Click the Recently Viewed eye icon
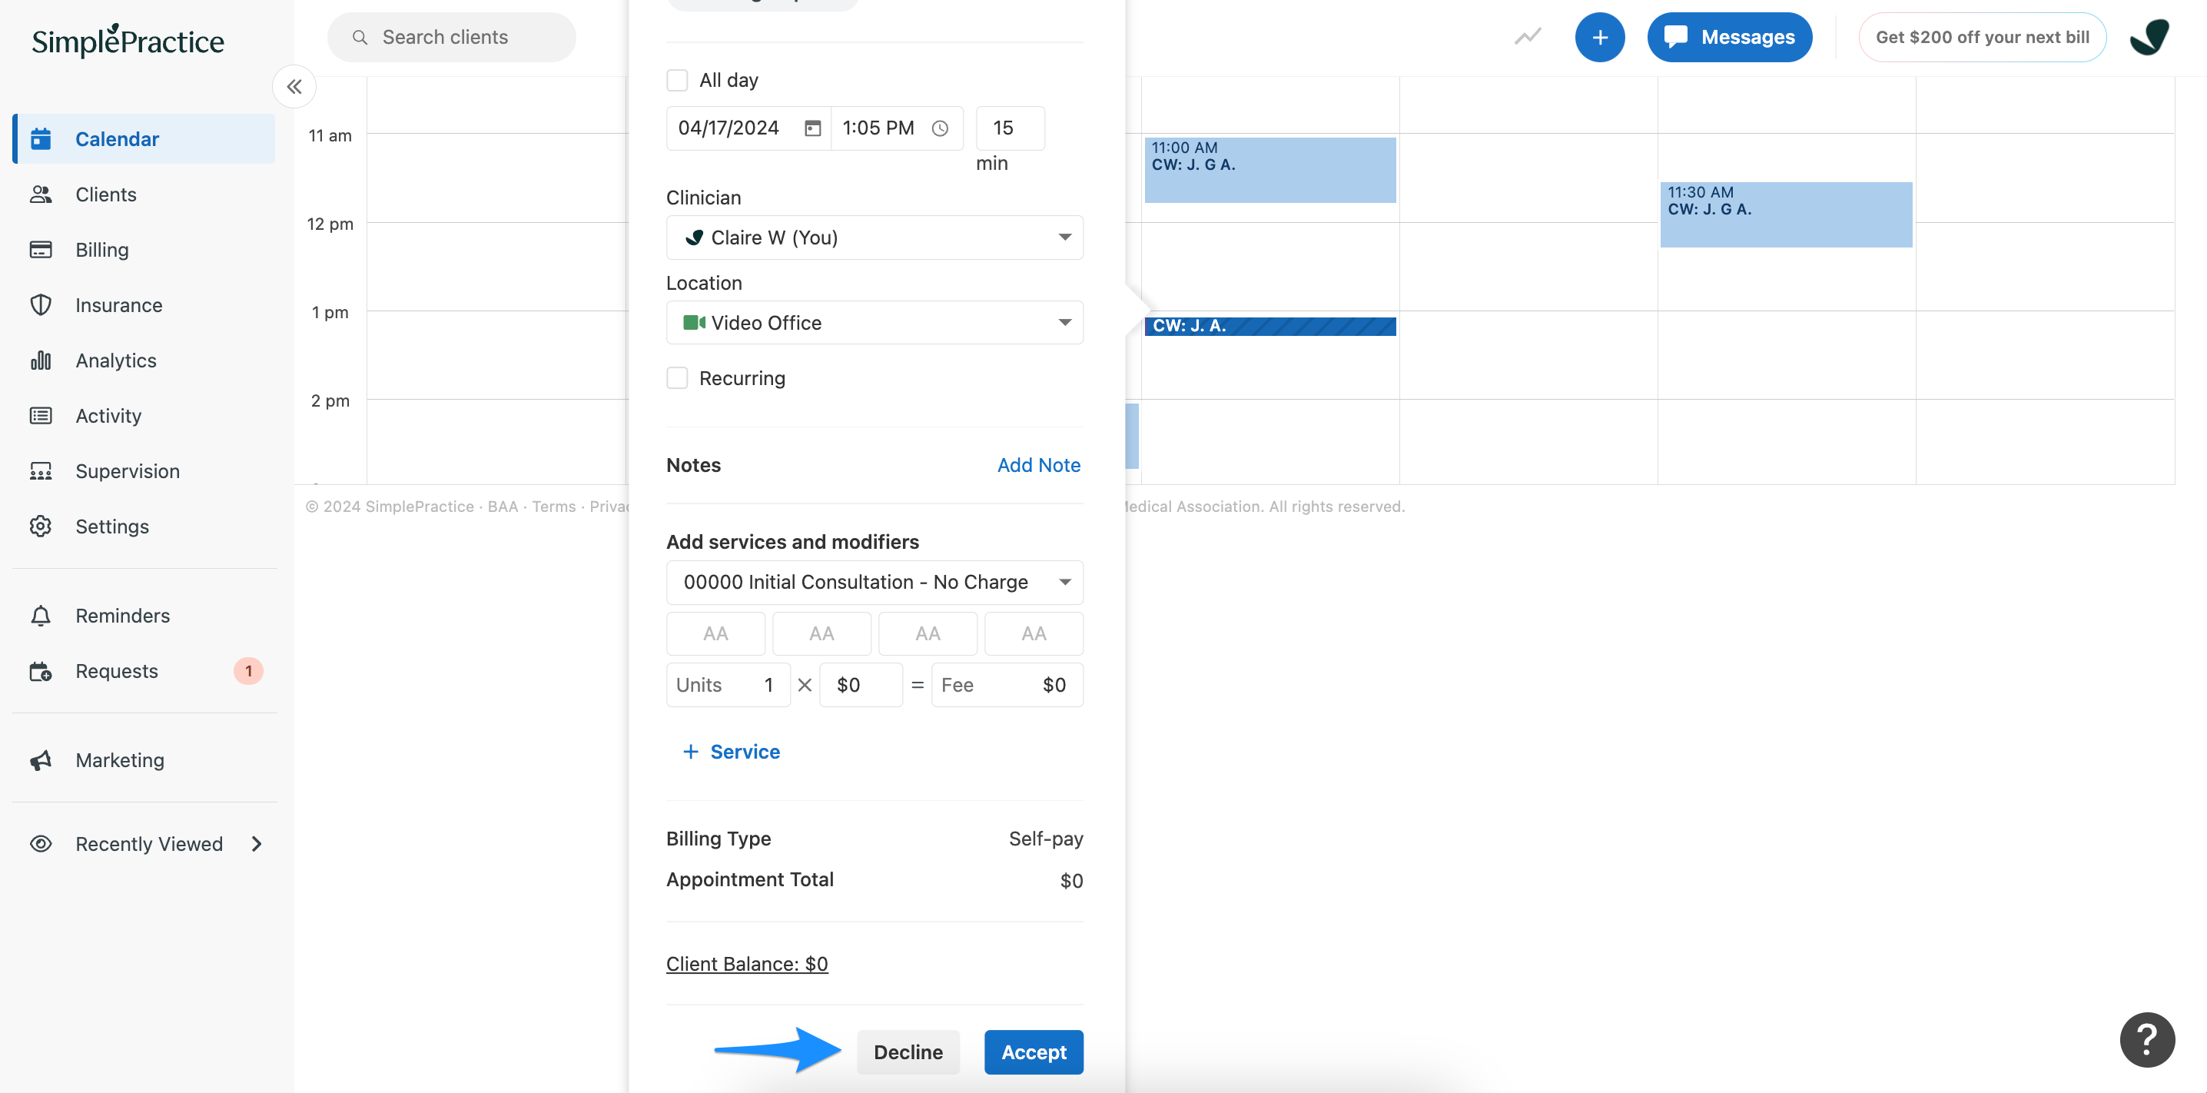The image size is (2207, 1093). pos(40,843)
